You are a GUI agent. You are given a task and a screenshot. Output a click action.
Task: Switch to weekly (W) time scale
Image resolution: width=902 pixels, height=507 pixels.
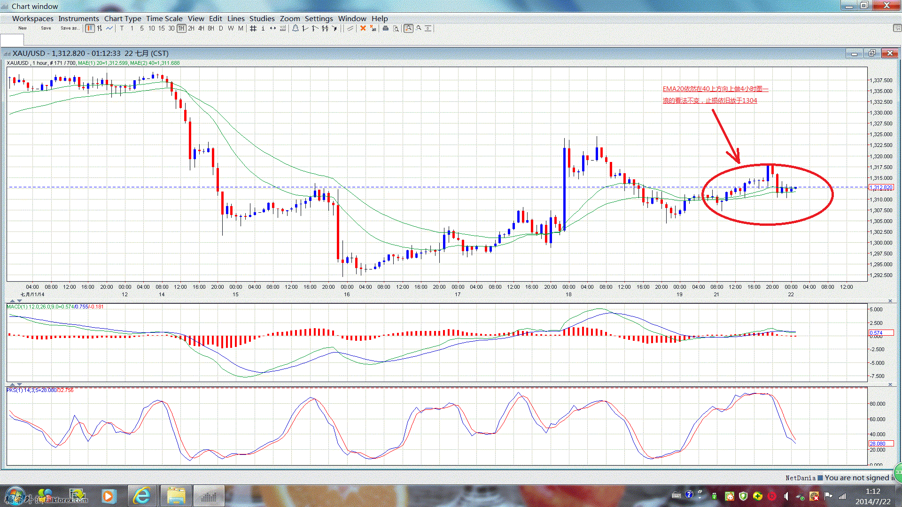[231, 28]
